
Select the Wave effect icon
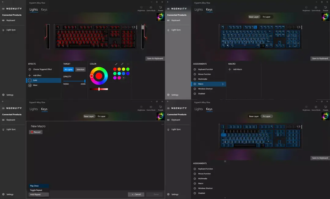[30, 85]
